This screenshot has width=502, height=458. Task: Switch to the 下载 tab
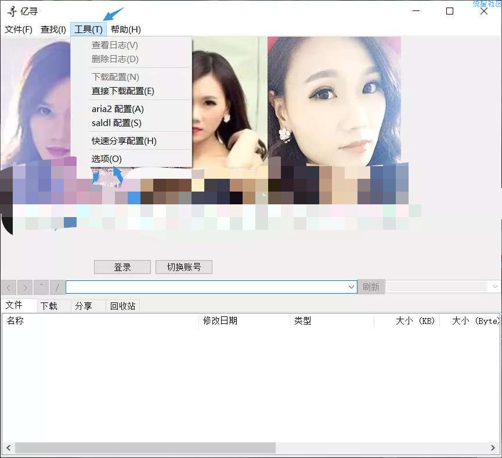click(x=49, y=306)
